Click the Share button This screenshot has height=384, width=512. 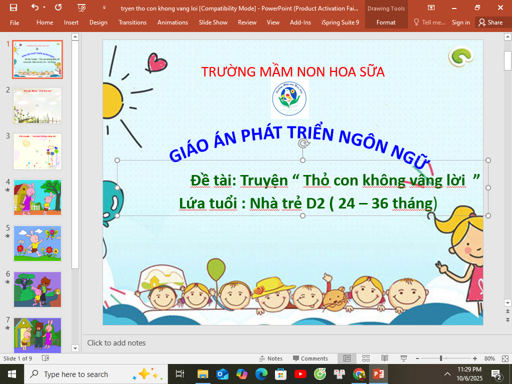[490, 22]
